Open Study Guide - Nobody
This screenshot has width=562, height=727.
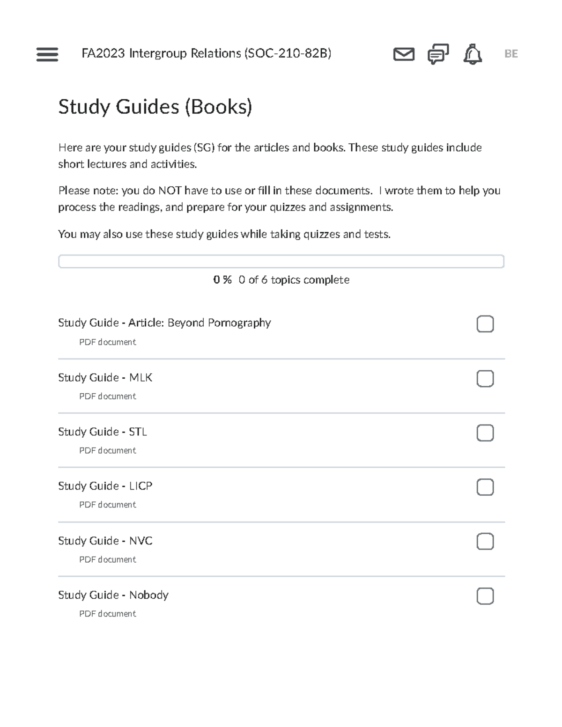(x=113, y=595)
